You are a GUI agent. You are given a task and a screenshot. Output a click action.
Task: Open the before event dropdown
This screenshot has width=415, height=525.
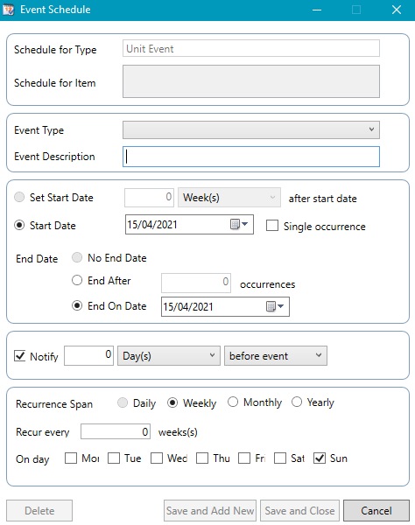275,355
